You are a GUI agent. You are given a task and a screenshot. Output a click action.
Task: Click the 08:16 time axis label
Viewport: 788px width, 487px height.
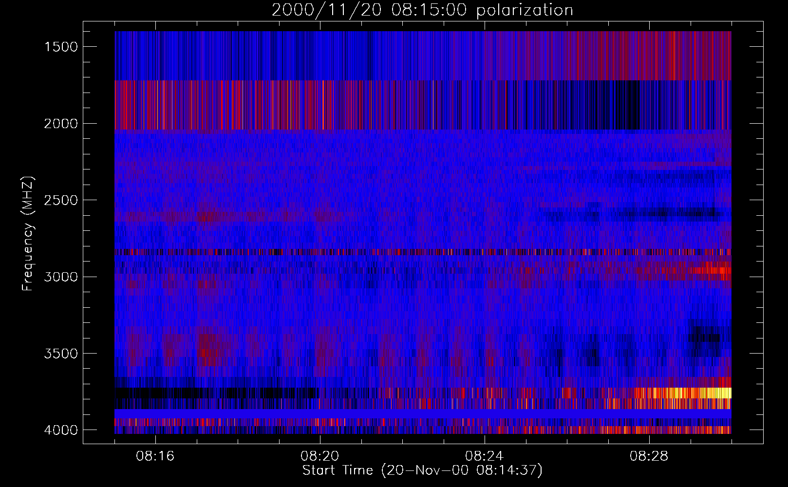click(x=155, y=456)
